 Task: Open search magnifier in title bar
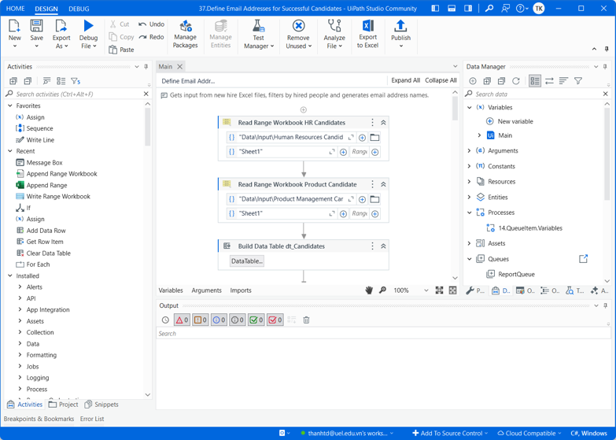click(489, 8)
